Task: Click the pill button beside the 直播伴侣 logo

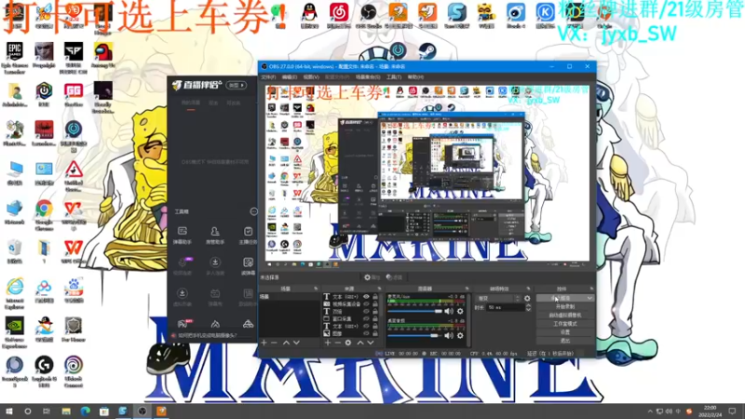Action: pyautogui.click(x=237, y=85)
